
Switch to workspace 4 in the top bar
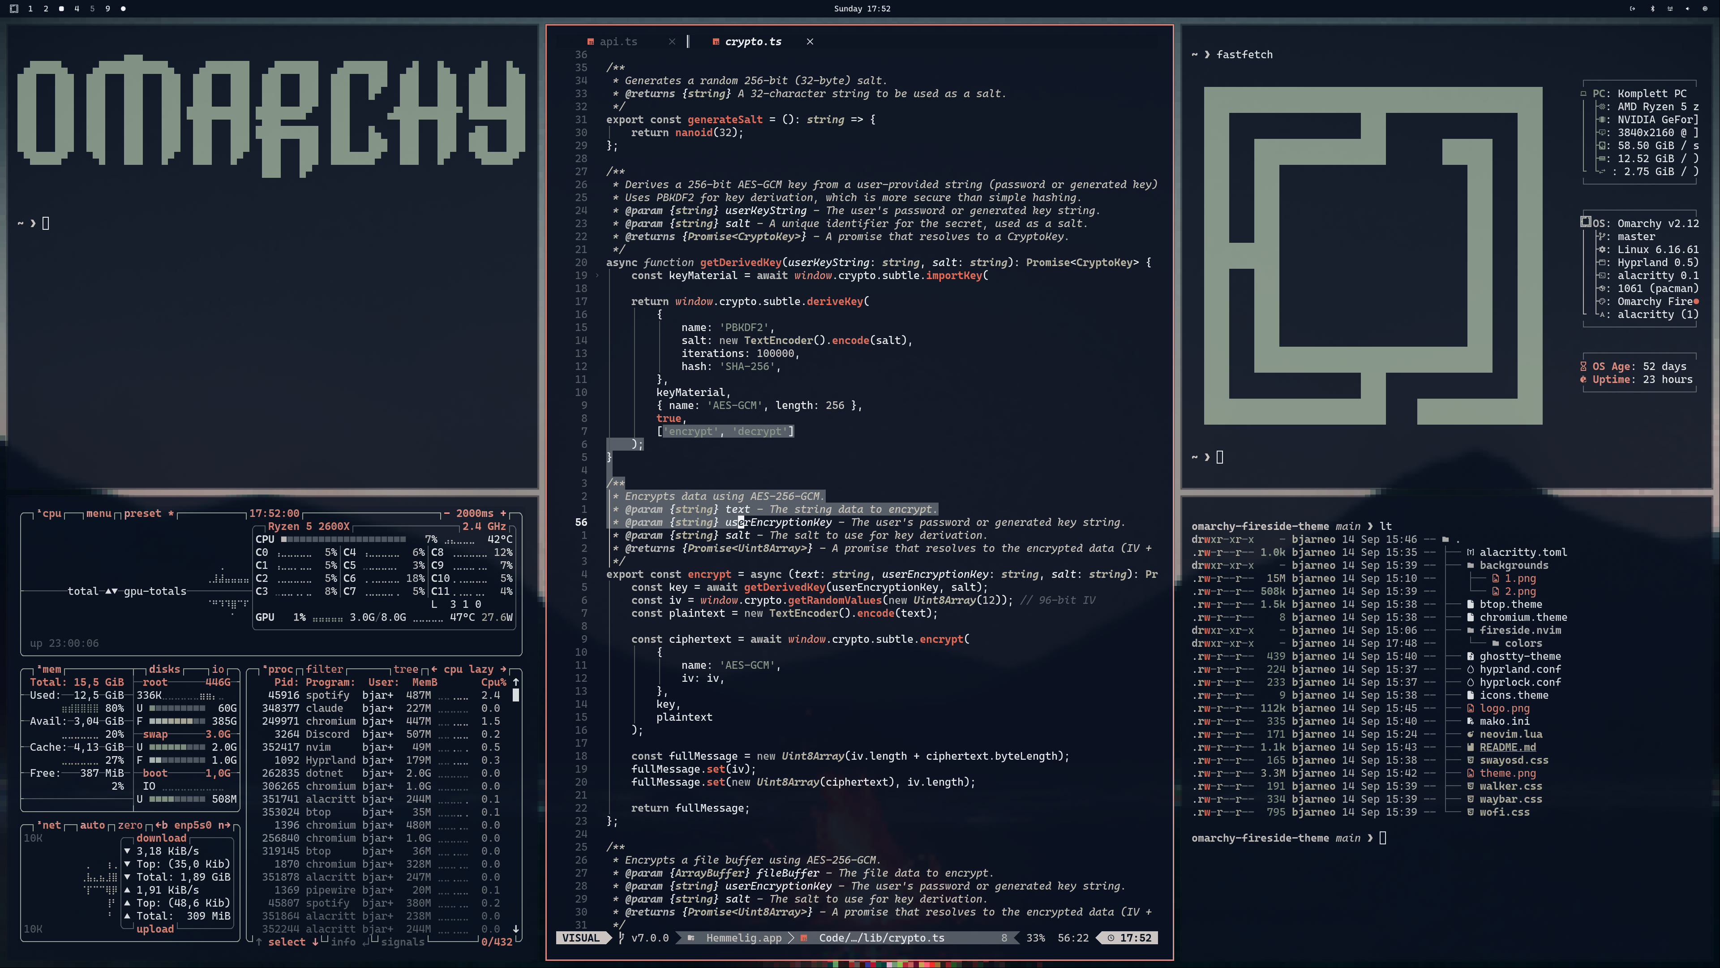77,9
